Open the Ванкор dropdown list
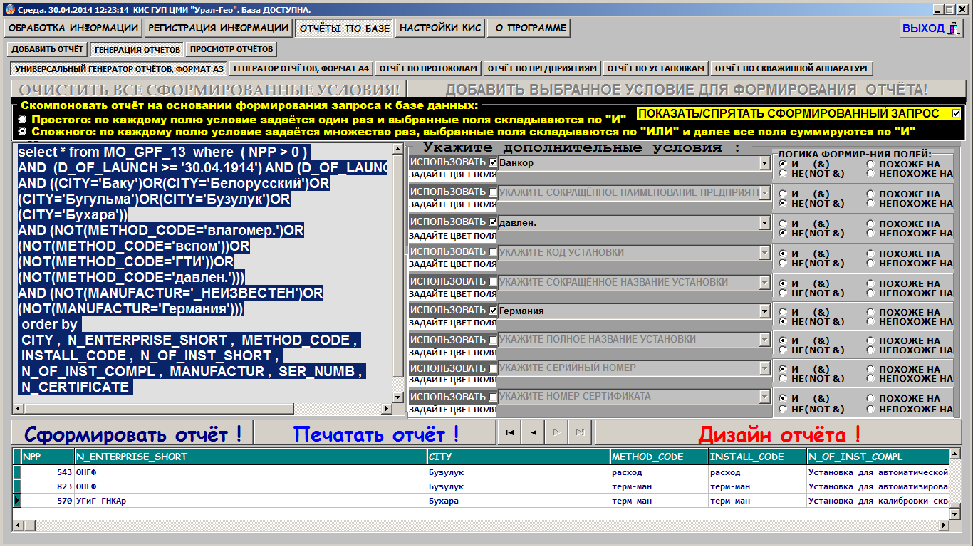The width and height of the screenshot is (973, 547). point(765,163)
